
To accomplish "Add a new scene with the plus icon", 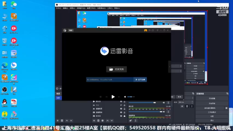I will click(58, 121).
